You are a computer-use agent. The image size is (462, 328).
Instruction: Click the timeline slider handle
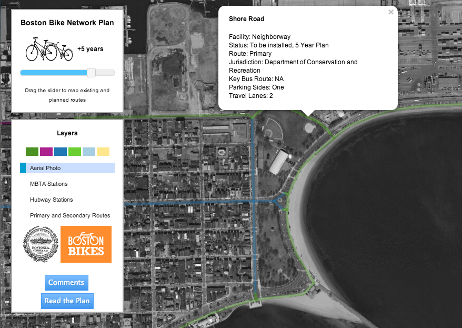click(92, 73)
